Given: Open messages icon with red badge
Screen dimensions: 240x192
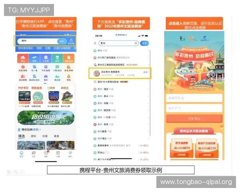Looking at the screenshot, I should 46,154.
